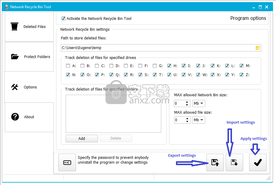Viewport: 276px width, 185px height.
Task: Open the Network Bin size unit dropdown
Action: (198, 103)
